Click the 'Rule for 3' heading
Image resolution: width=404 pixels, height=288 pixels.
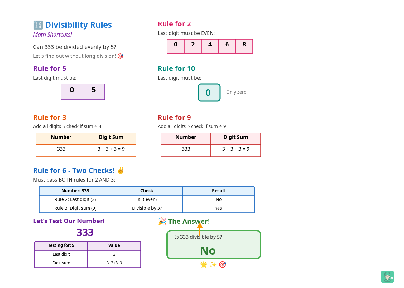(x=50, y=118)
